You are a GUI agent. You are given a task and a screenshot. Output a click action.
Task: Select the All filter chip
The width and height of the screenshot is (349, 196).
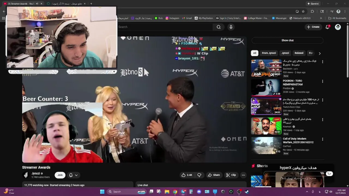[x=255, y=53]
